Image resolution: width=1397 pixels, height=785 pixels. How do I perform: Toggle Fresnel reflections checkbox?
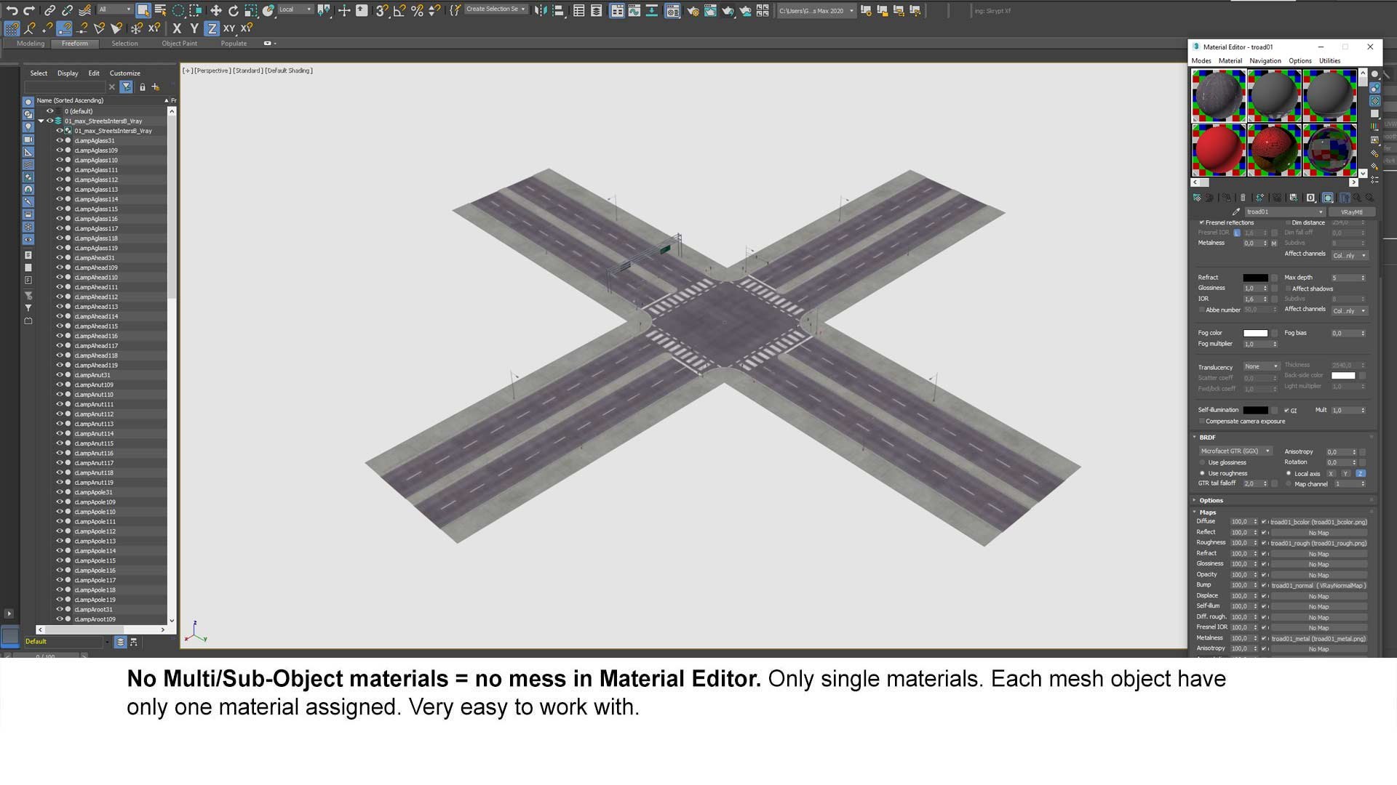[x=1201, y=222]
